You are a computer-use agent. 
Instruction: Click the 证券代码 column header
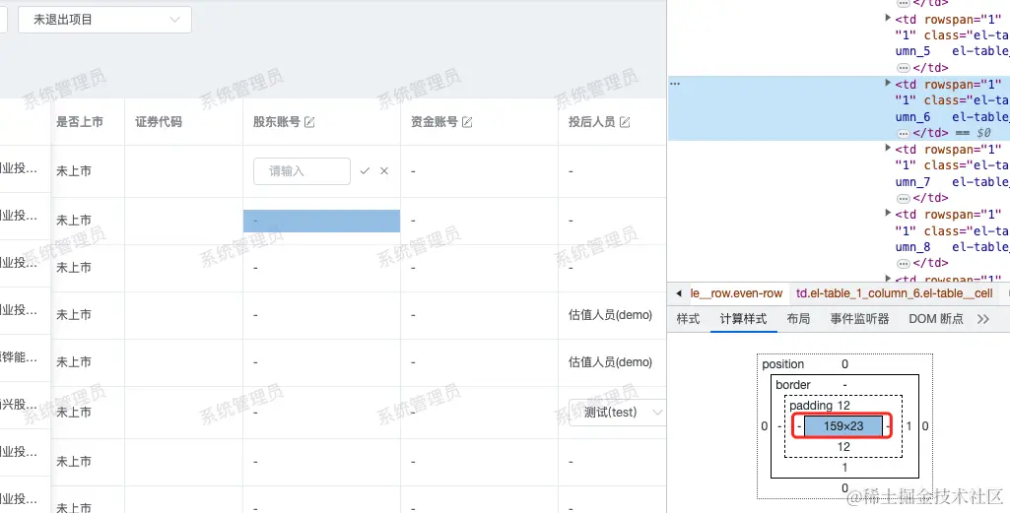(x=159, y=122)
